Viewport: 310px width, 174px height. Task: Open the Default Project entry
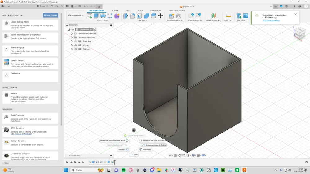(30, 63)
